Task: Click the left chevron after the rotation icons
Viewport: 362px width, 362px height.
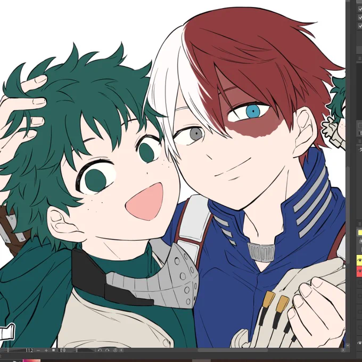Action: [x=121, y=350]
